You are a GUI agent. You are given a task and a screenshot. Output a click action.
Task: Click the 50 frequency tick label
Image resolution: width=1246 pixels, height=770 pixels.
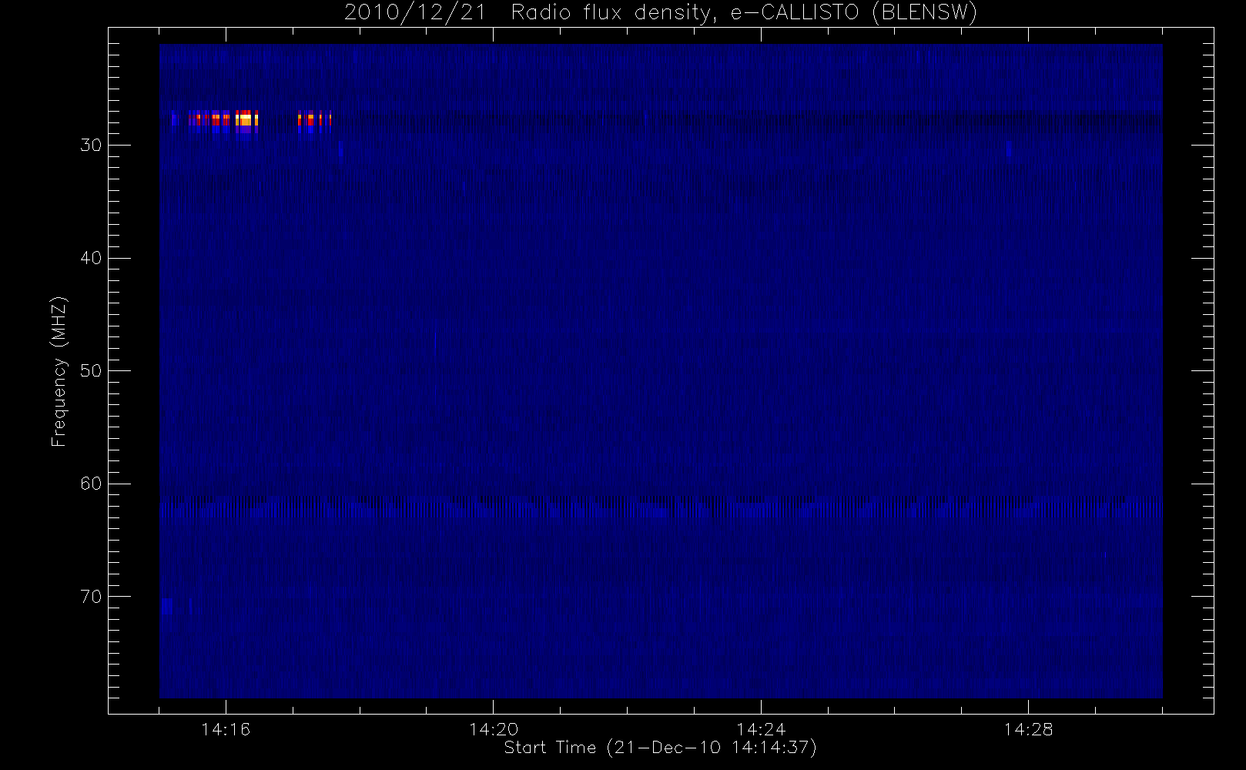click(91, 371)
